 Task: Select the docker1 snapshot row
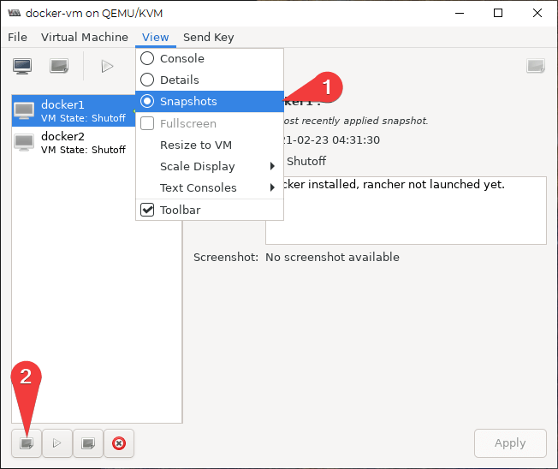(x=74, y=110)
